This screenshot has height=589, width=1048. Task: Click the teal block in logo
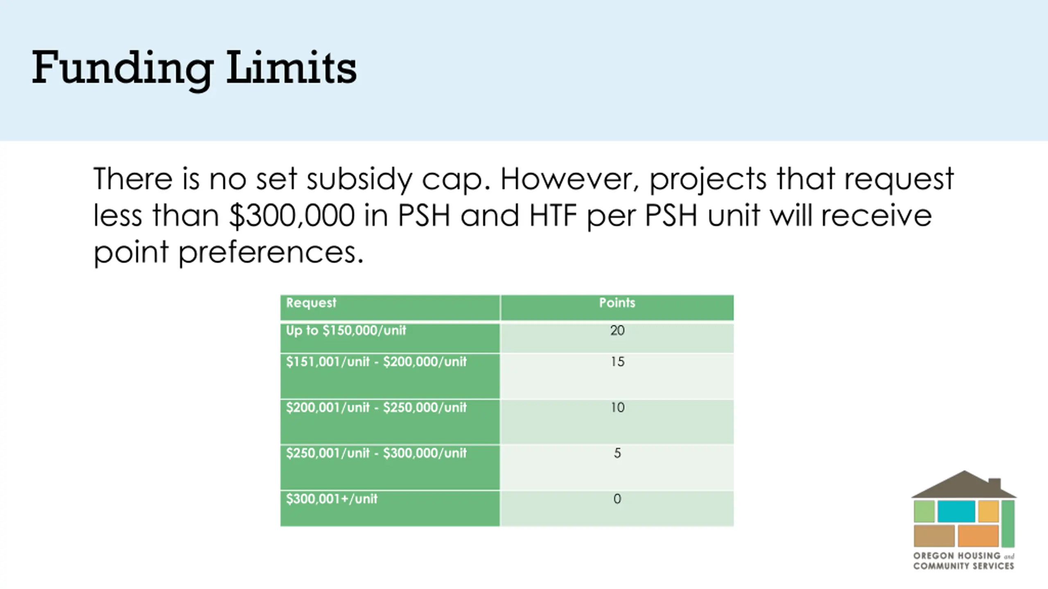[x=956, y=511]
